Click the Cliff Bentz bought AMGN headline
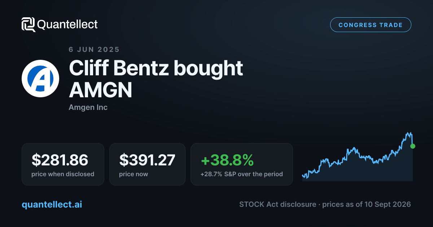The height and width of the screenshot is (227, 433). coord(156,79)
